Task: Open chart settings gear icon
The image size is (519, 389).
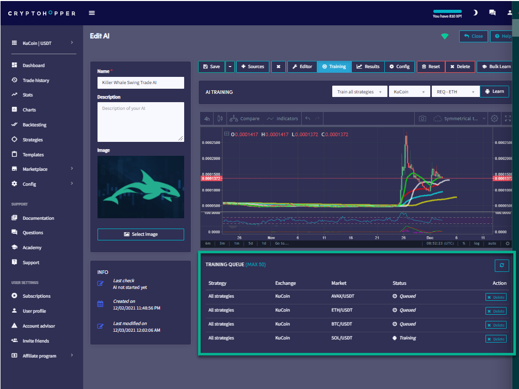Action: [494, 119]
